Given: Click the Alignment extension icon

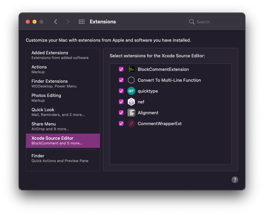Looking at the screenshot, I should [x=131, y=113].
